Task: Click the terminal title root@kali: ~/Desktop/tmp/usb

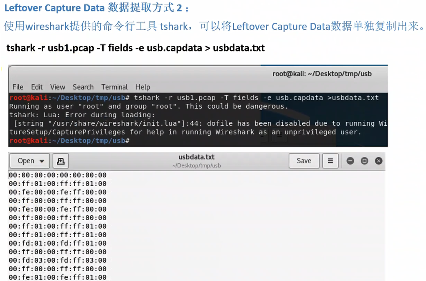Action: click(x=322, y=74)
